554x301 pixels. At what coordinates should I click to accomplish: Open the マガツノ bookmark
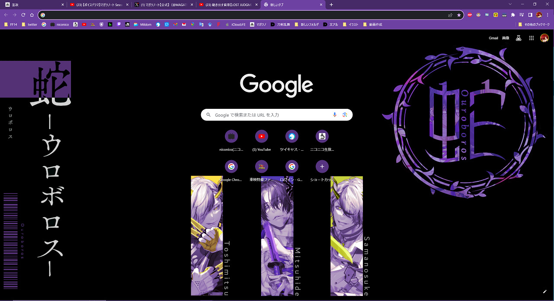pyautogui.click(x=258, y=25)
